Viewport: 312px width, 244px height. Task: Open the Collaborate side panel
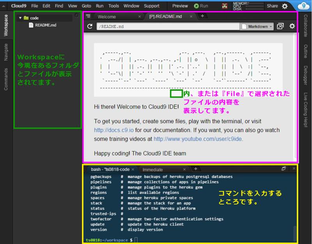pos(305,26)
